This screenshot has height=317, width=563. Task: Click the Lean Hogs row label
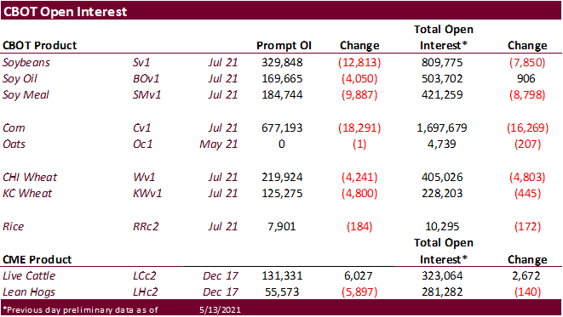pos(29,292)
